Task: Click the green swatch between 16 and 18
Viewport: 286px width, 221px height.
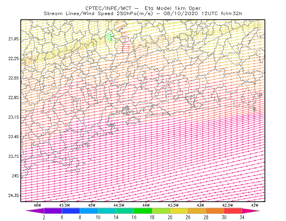Action: tap(143, 211)
